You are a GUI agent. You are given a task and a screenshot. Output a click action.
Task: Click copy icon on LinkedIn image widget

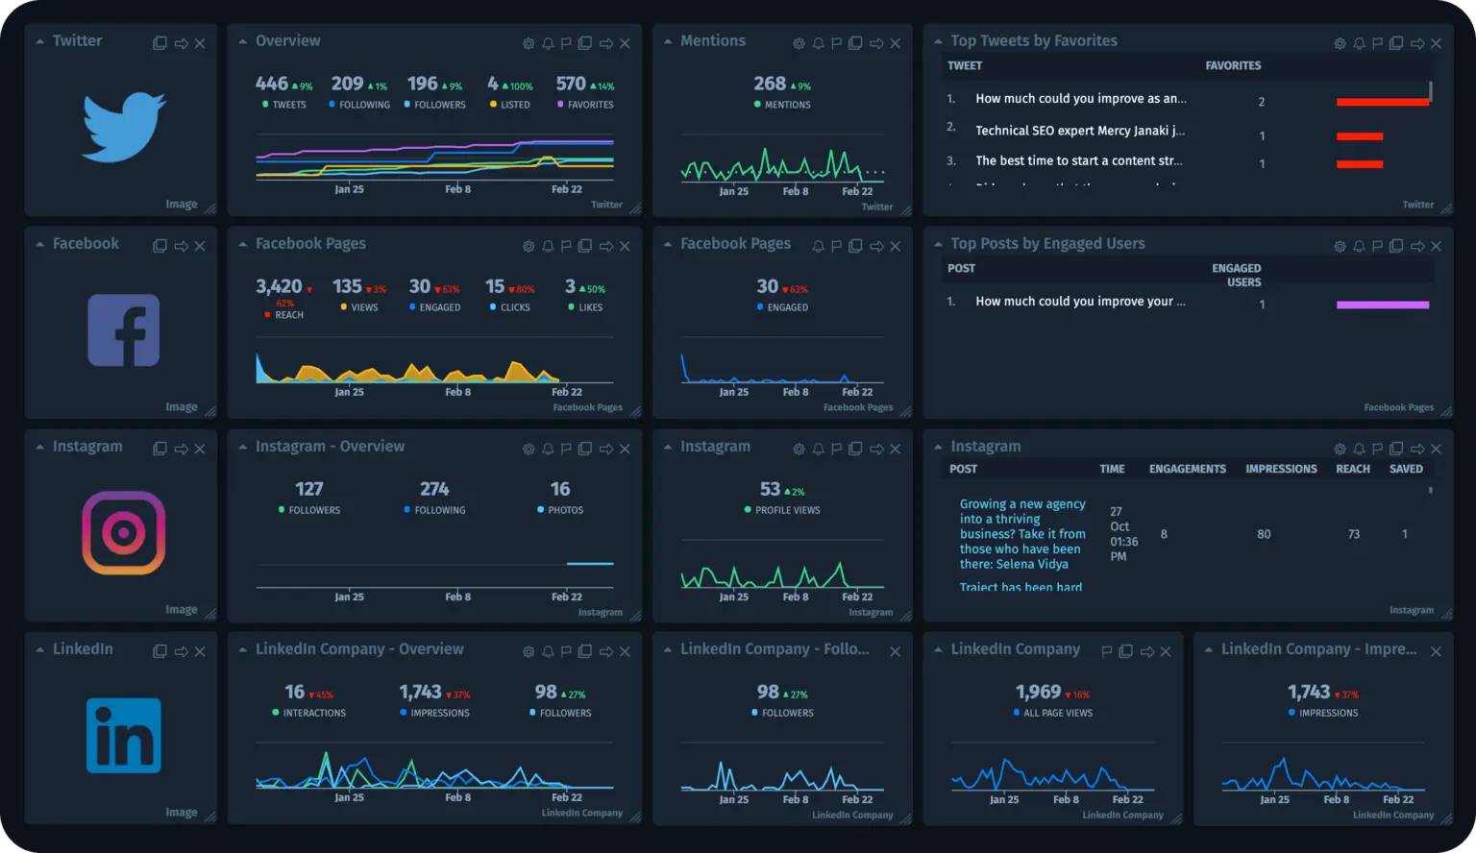[x=160, y=651]
